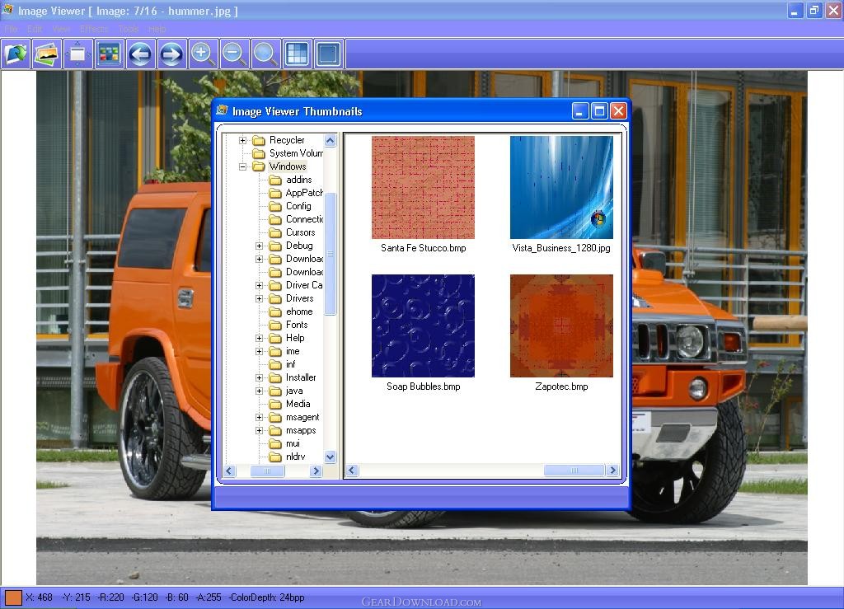Image resolution: width=844 pixels, height=609 pixels.
Task: Click the folder tree vertical scrollbar thumb
Action: [x=330, y=253]
